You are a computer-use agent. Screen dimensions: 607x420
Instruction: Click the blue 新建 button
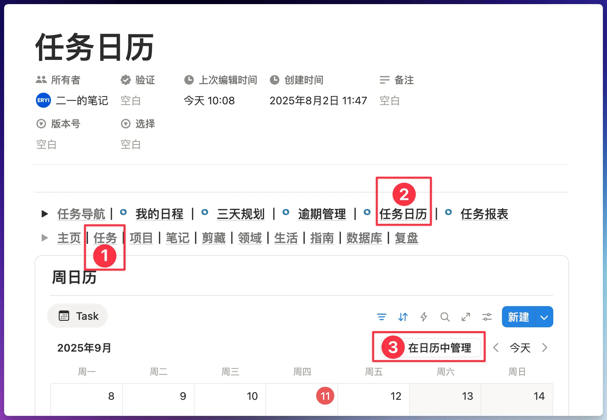[x=518, y=317]
